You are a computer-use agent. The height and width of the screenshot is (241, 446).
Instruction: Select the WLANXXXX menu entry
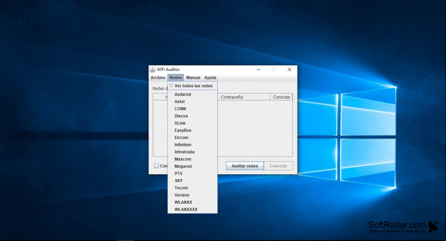point(192,210)
